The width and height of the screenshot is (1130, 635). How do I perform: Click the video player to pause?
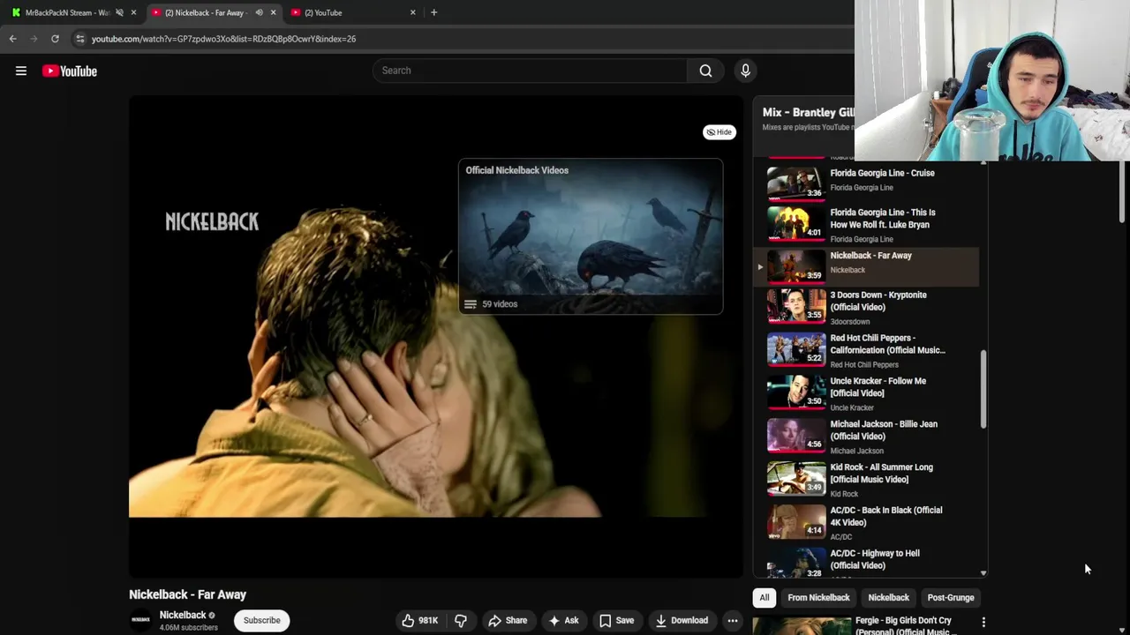pyautogui.click(x=435, y=337)
